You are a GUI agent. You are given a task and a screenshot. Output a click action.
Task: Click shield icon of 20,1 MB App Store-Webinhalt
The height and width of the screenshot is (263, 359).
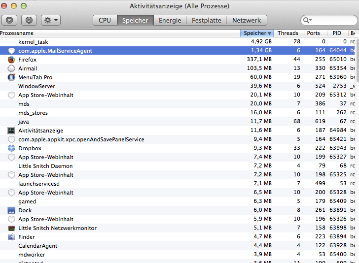pos(11,95)
